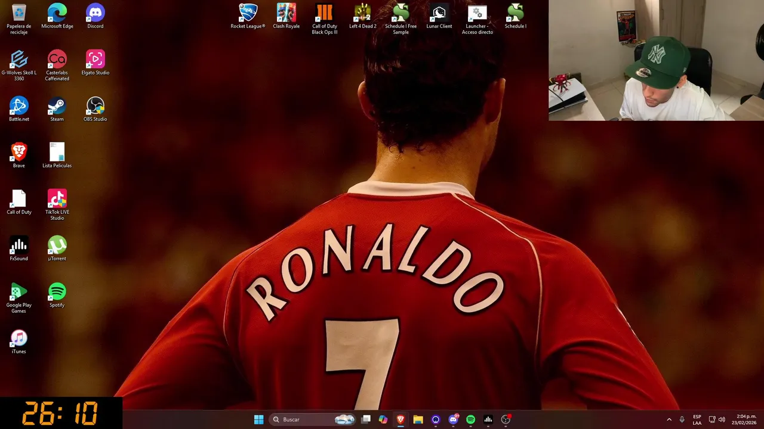This screenshot has height=429, width=764.
Task: Select the Battle.net desktop shortcut
Action: pyautogui.click(x=19, y=109)
